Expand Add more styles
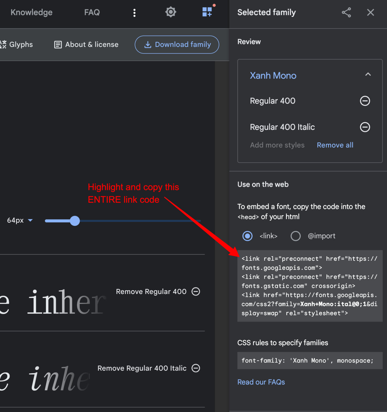 277,145
